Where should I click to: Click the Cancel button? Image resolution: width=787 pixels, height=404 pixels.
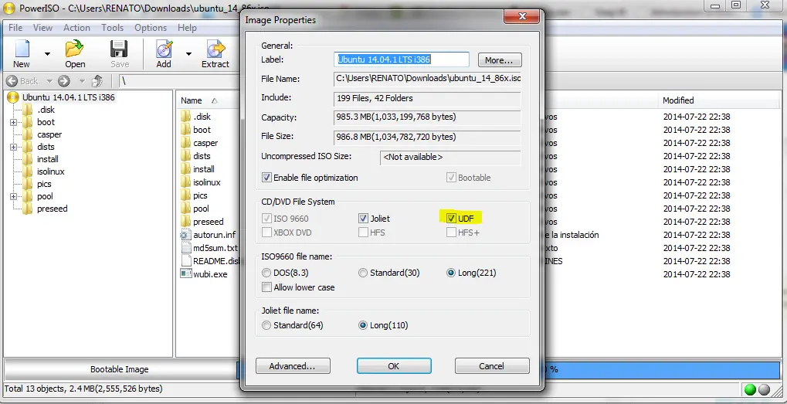[492, 366]
